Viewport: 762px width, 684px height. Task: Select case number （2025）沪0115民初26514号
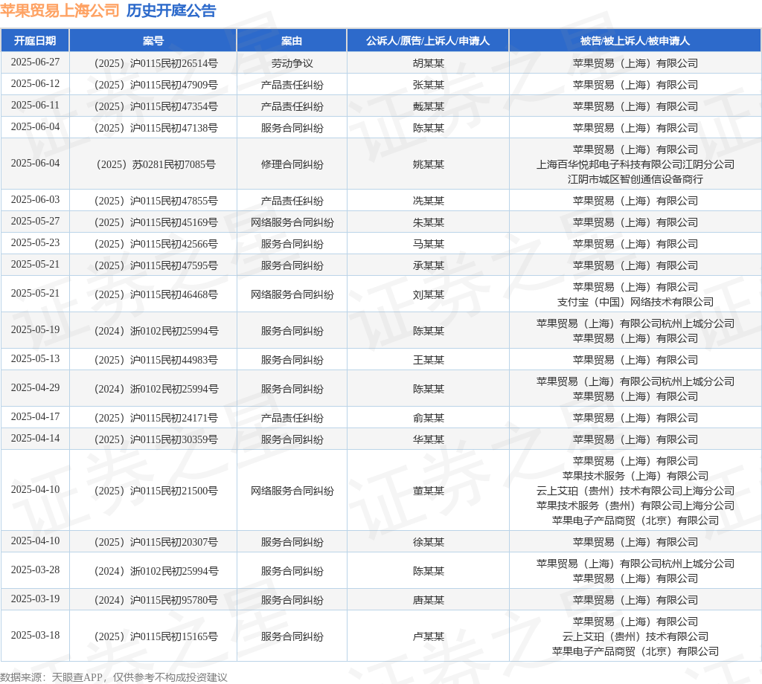point(156,64)
